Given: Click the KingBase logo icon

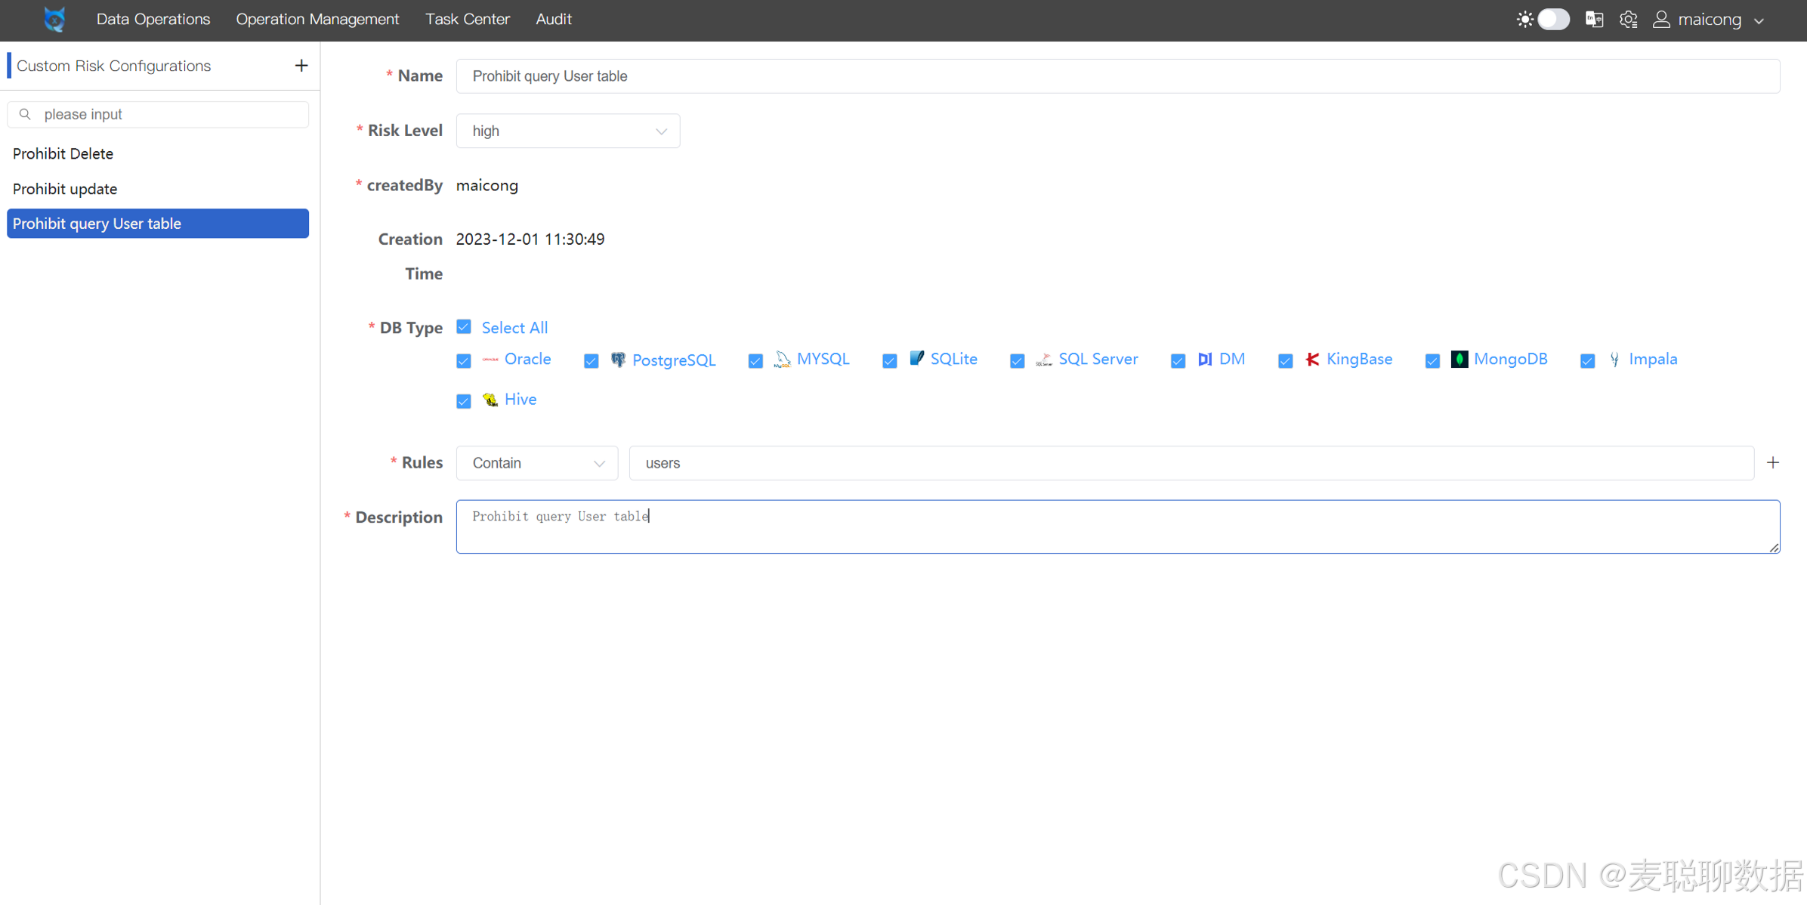Looking at the screenshot, I should (1312, 360).
